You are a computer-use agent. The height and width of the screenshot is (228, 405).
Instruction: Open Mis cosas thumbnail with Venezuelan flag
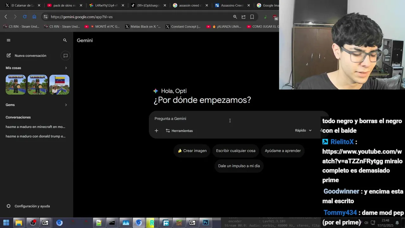point(59,85)
